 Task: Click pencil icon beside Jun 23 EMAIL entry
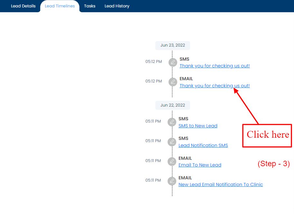(x=173, y=82)
